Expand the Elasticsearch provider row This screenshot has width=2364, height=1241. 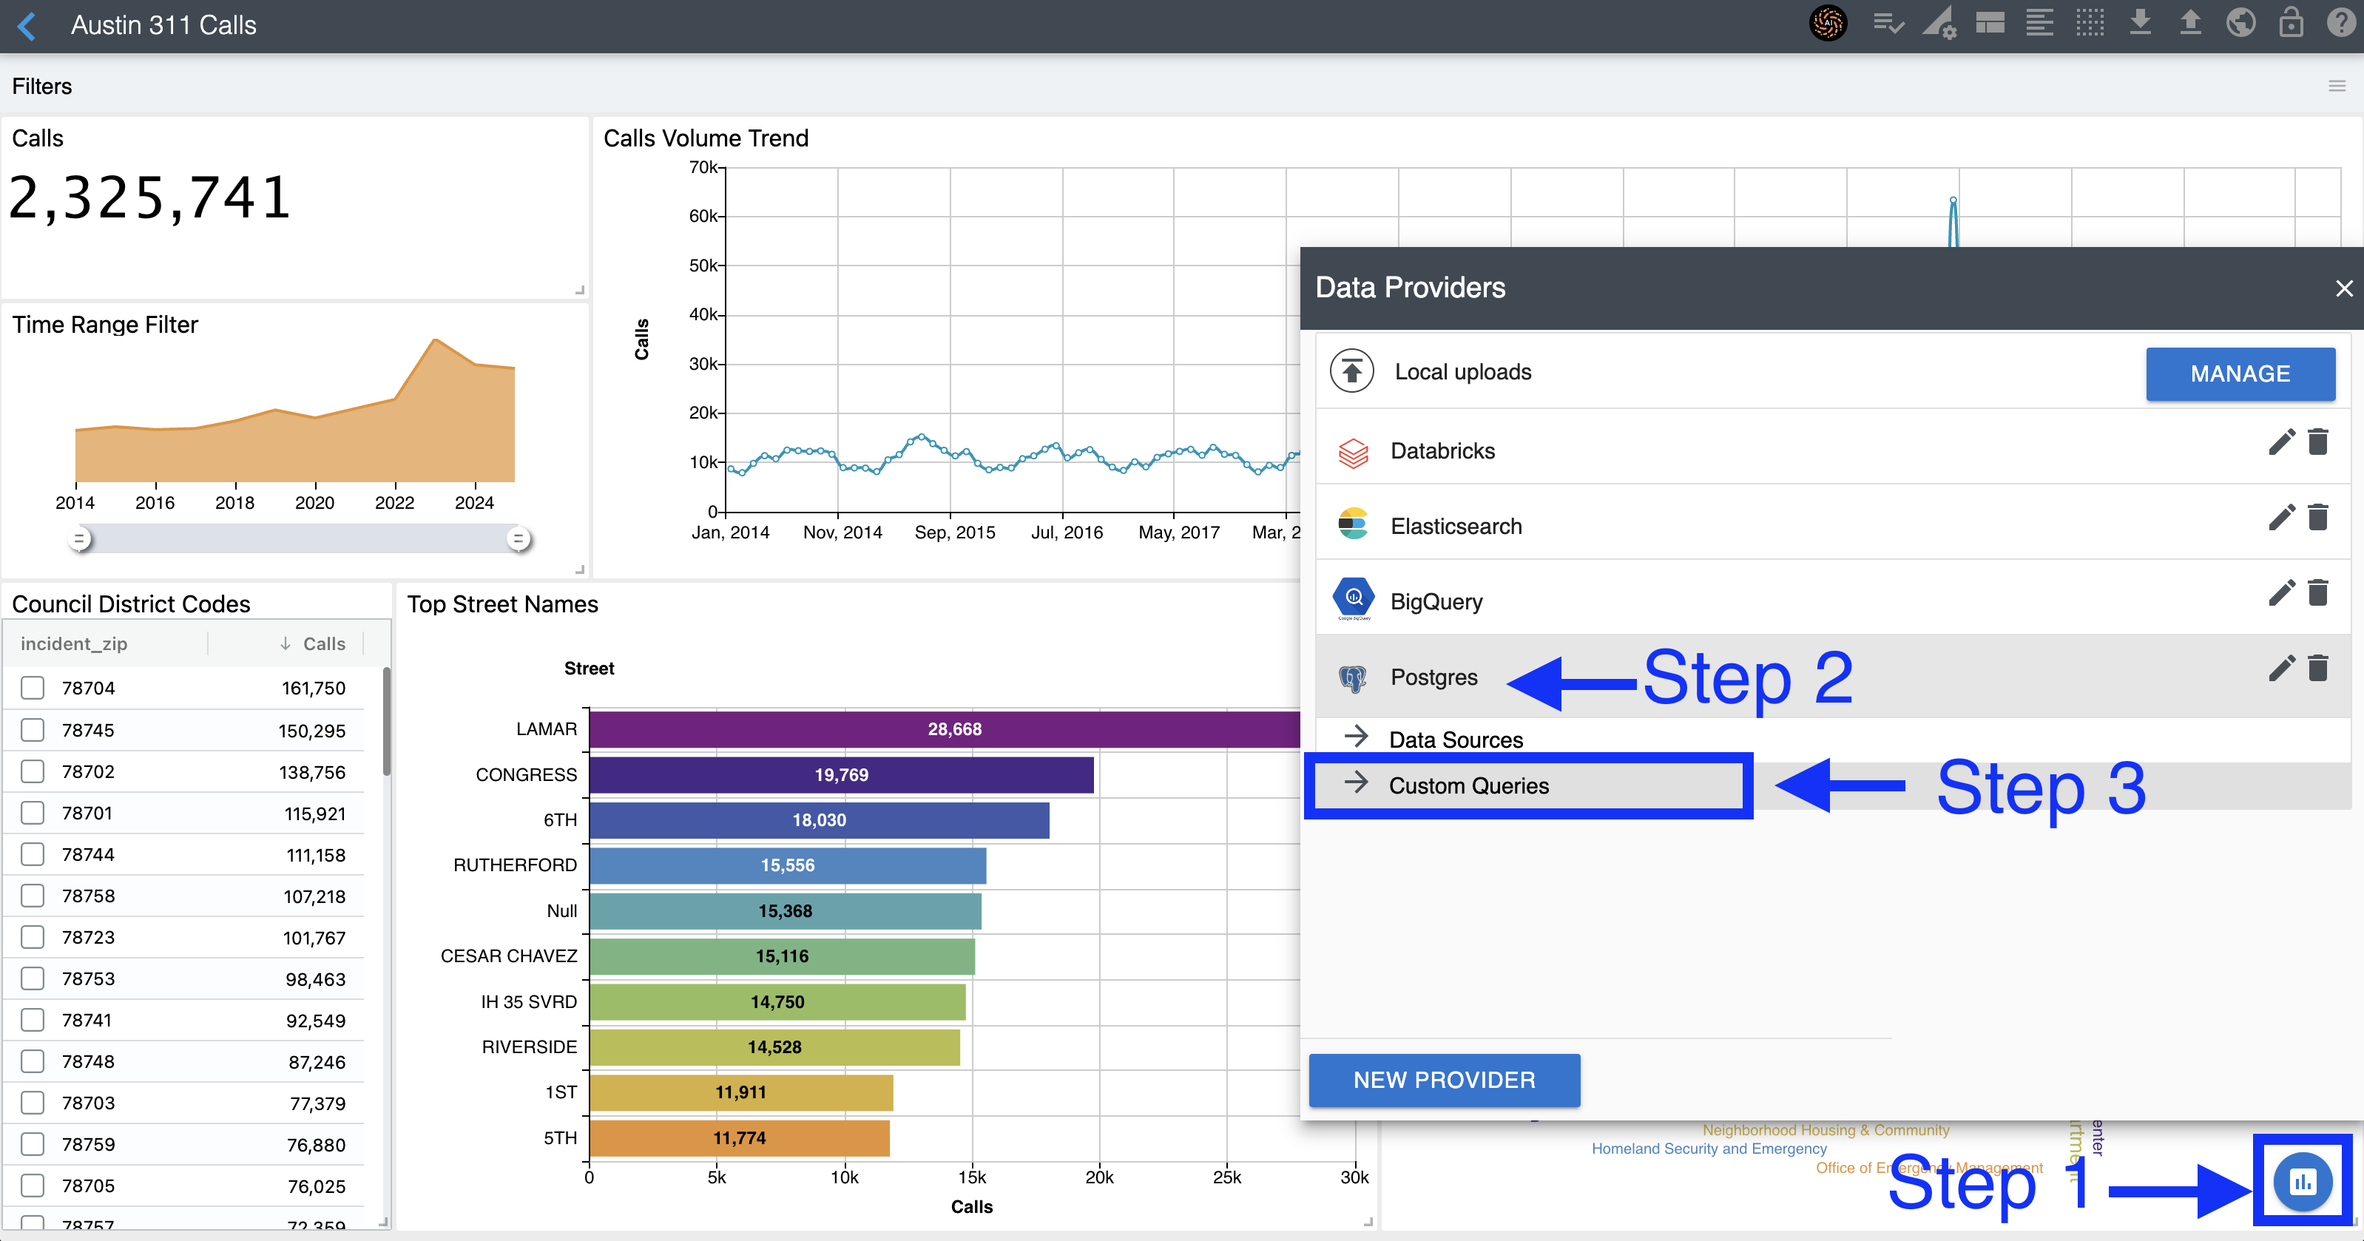1456,526
